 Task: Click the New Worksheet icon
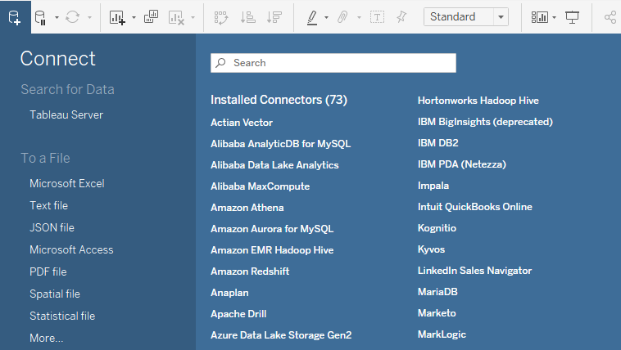[x=118, y=17]
